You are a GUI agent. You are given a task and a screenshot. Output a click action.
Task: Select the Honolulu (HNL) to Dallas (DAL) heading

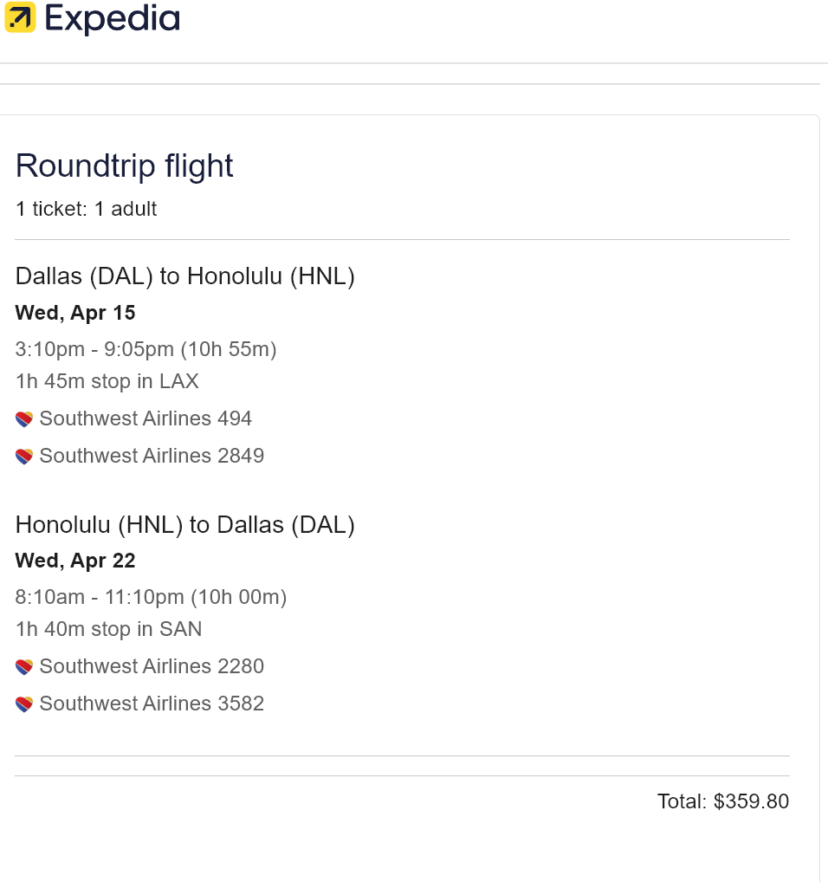click(x=185, y=525)
